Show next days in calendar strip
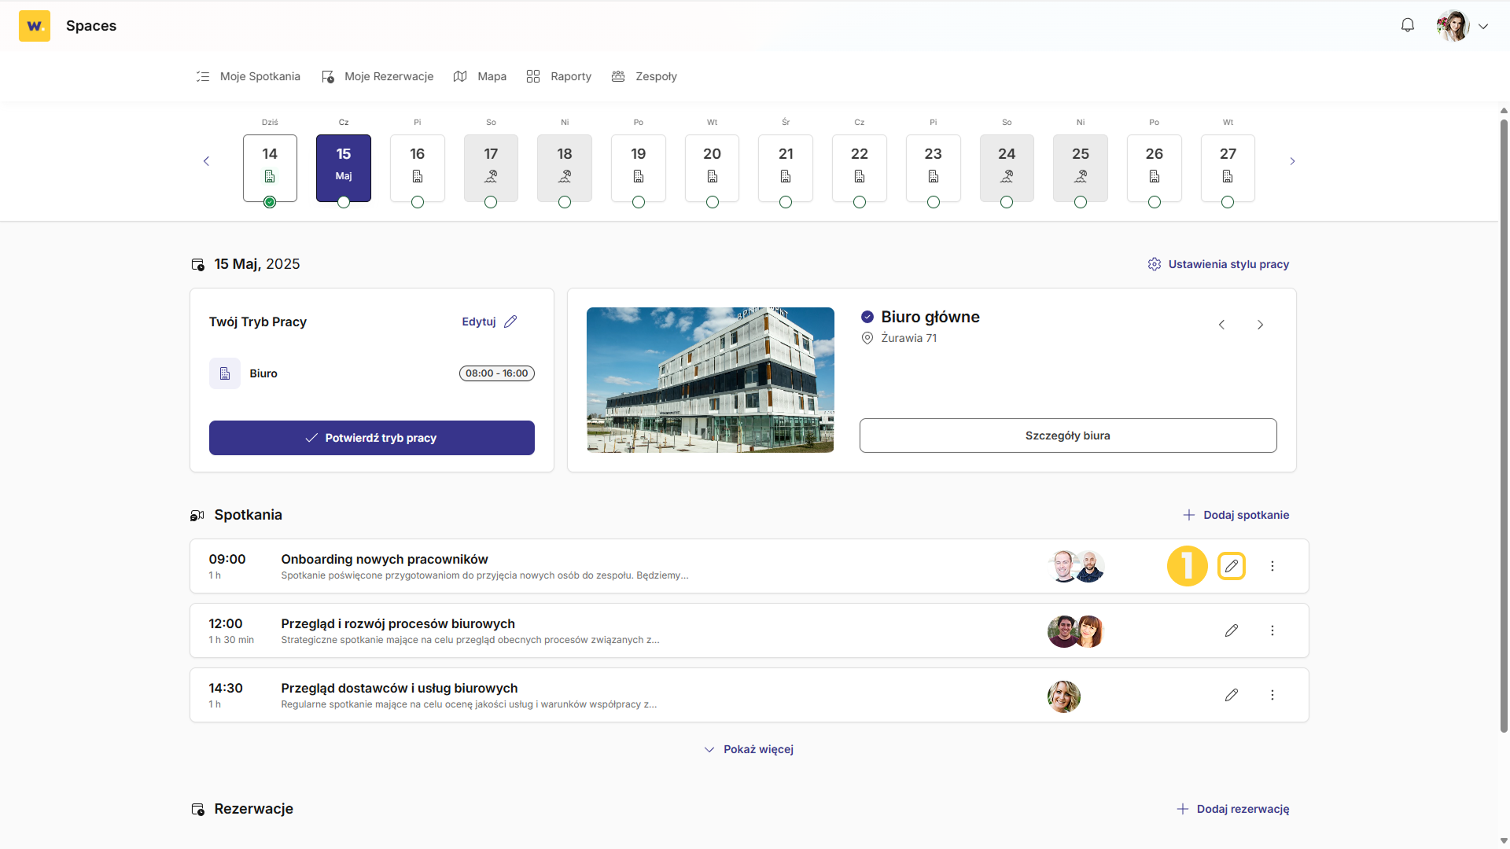 coord(1292,161)
